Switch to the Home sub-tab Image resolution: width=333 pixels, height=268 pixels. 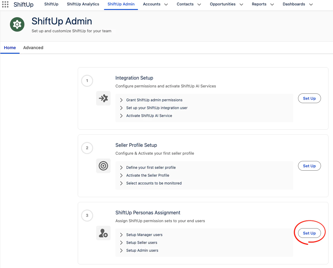coord(10,48)
